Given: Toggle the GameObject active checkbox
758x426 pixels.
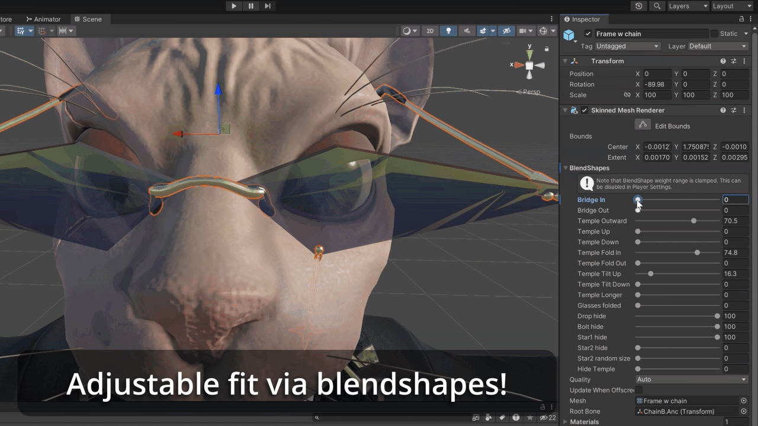Looking at the screenshot, I should 588,34.
